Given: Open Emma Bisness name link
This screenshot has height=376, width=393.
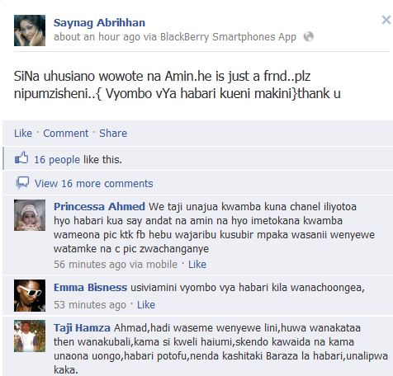Looking at the screenshot, I should pyautogui.click(x=90, y=288).
